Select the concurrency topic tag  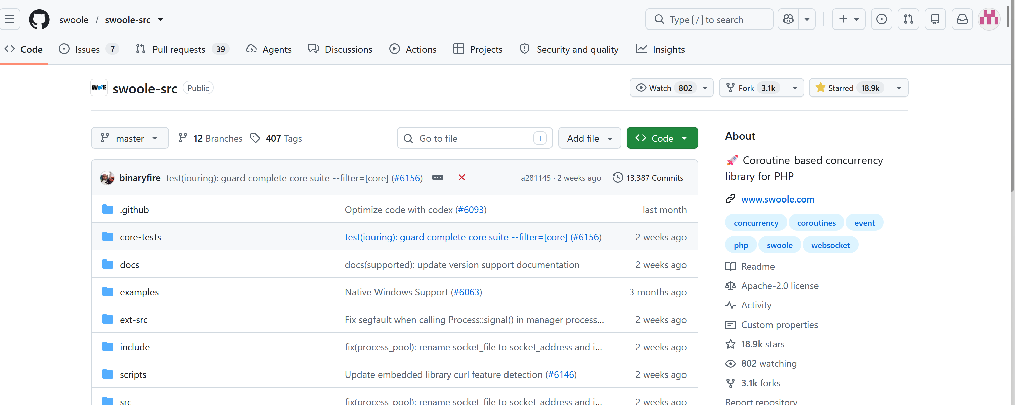tap(756, 223)
